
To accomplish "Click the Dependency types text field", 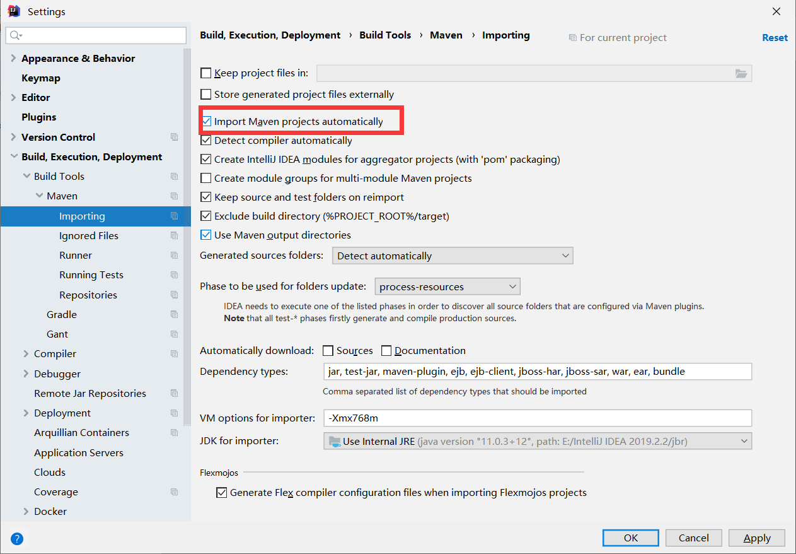I will click(x=538, y=372).
